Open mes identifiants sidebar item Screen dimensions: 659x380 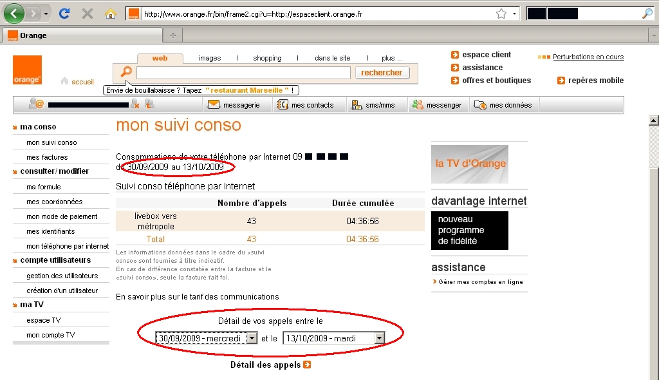[50, 231]
